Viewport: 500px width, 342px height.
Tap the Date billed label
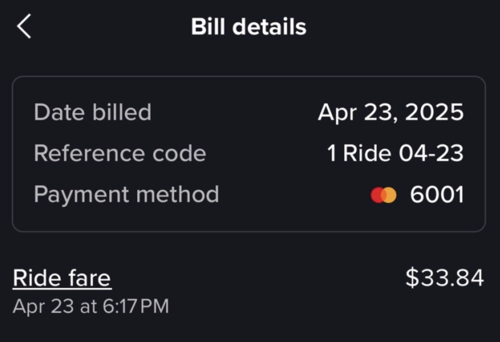(x=92, y=112)
